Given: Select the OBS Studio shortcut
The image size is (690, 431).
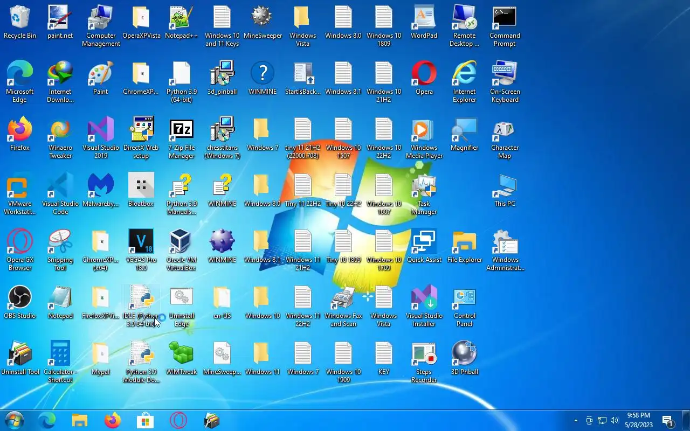Looking at the screenshot, I should 20,303.
